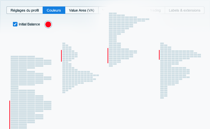This screenshot has width=210, height=129.
Task: Click red marker line on top-center profile
Action: 108,55
